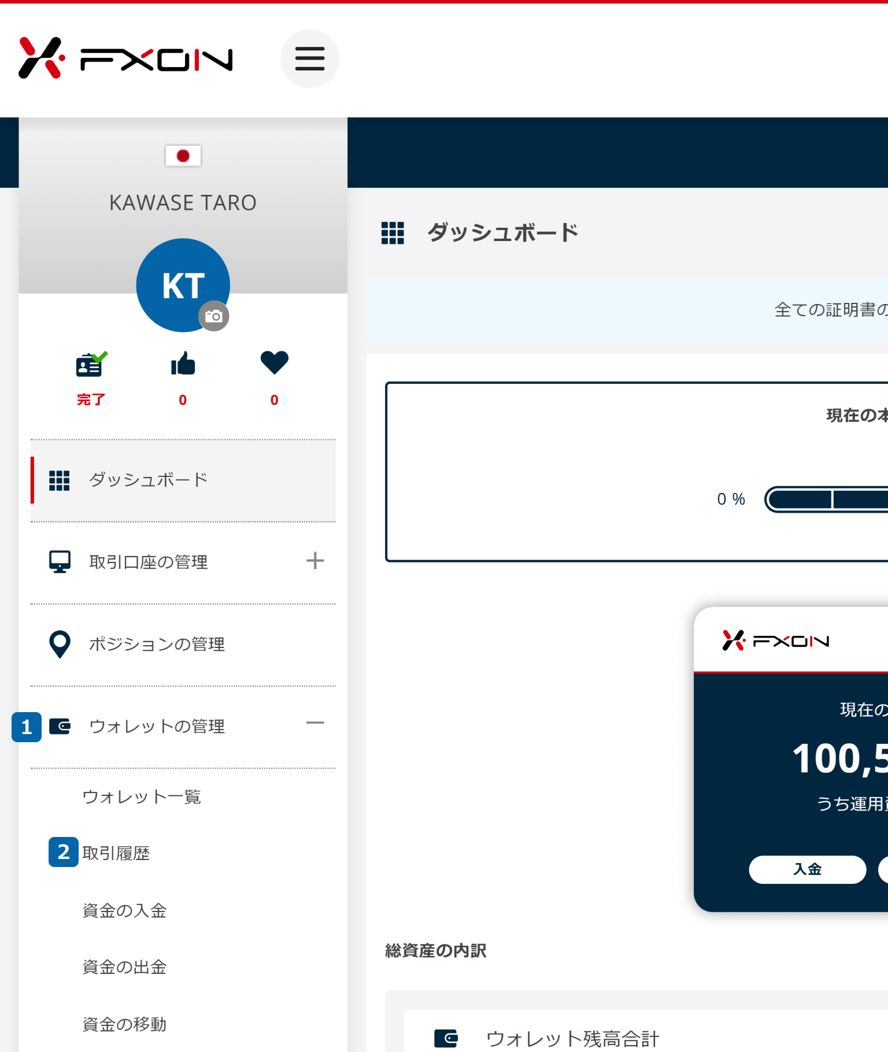
Task: Click the KT profile avatar
Action: coord(183,285)
